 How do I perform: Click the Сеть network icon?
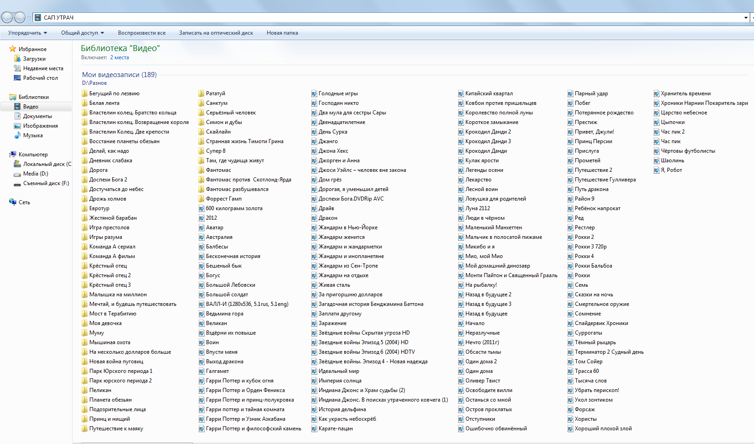click(x=13, y=202)
